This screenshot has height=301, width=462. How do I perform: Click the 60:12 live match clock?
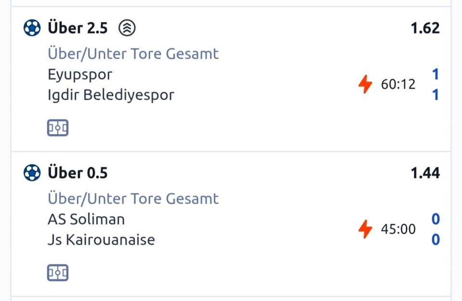398,85
